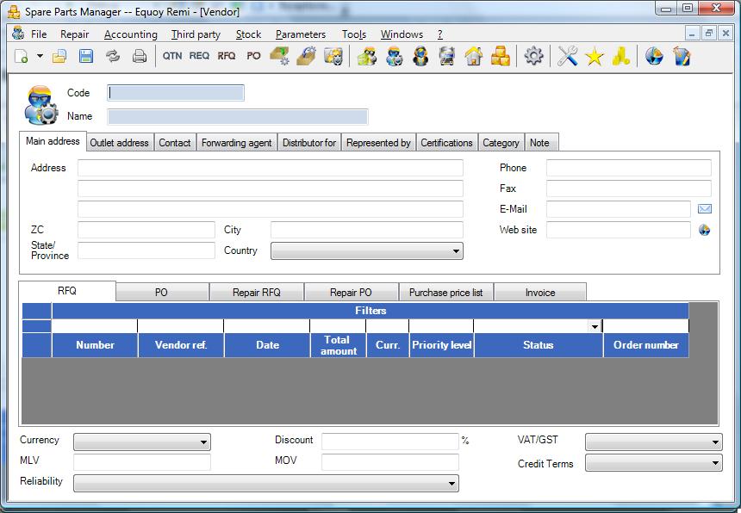Click the Discount input field
Screen dimensions: 741x513
[x=390, y=442]
